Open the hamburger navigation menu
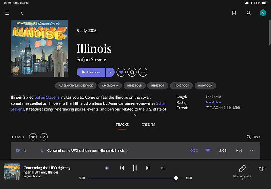 7,13
